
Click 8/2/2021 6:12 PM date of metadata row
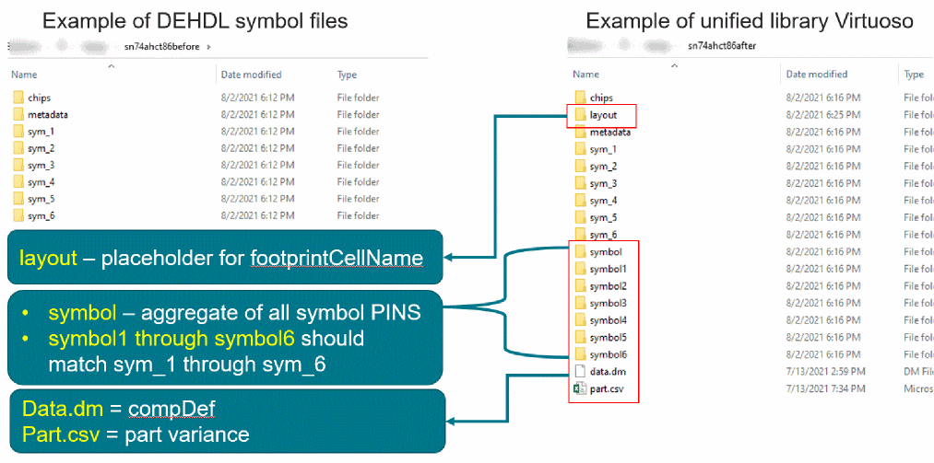pos(257,115)
